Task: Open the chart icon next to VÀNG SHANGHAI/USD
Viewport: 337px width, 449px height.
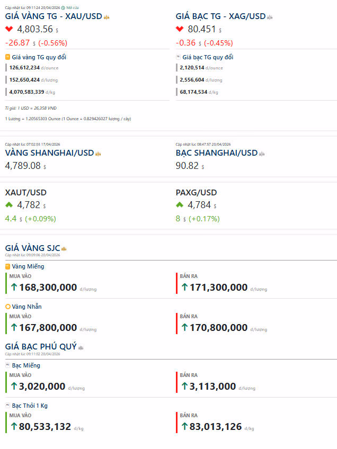Action: pos(98,154)
